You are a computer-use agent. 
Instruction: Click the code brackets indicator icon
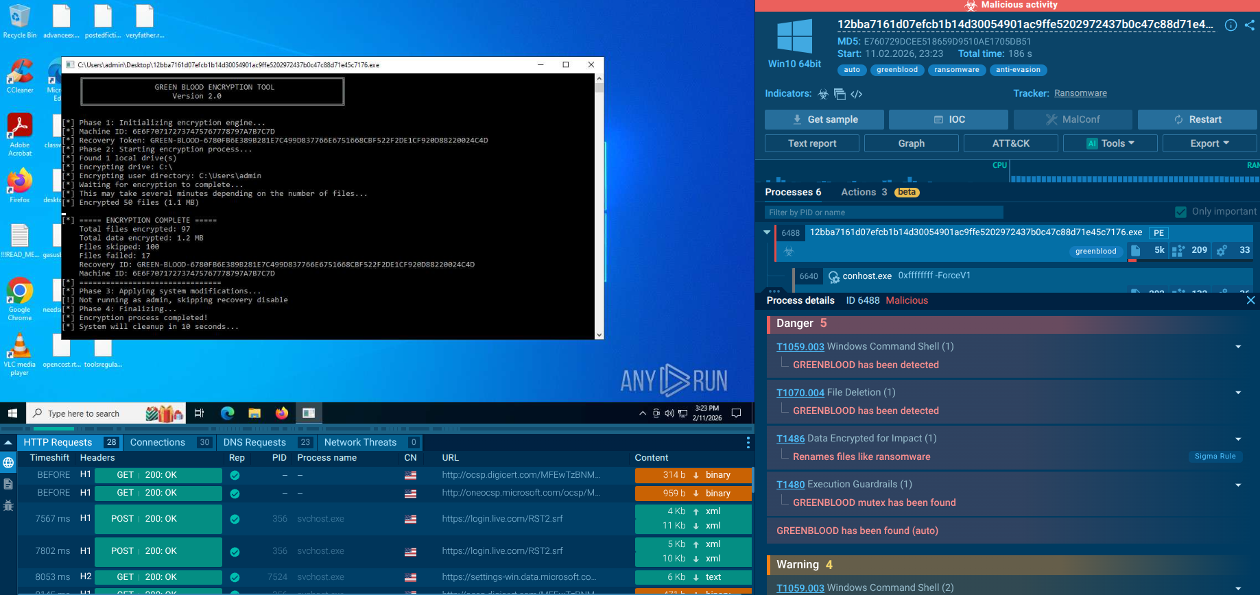tap(857, 94)
